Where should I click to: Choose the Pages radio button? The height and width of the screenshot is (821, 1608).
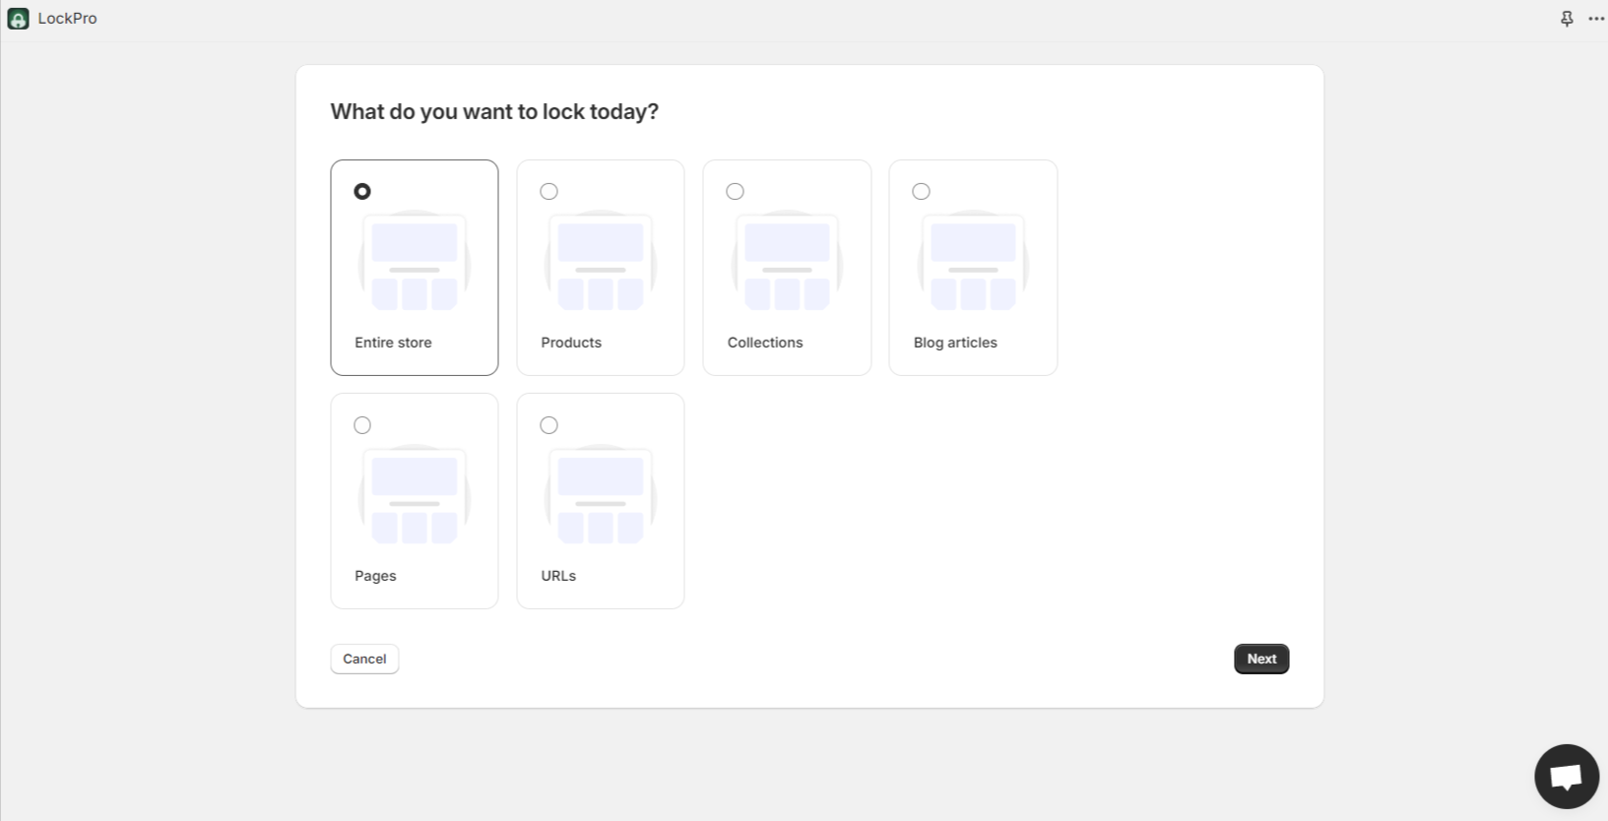(x=362, y=425)
